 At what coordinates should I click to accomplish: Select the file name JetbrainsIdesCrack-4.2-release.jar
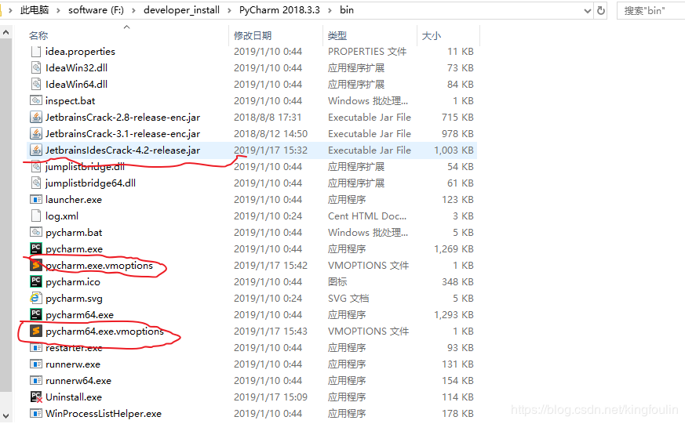point(122,150)
